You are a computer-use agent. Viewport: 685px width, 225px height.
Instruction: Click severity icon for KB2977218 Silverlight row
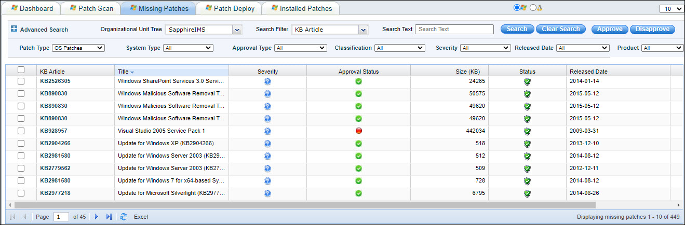point(267,193)
